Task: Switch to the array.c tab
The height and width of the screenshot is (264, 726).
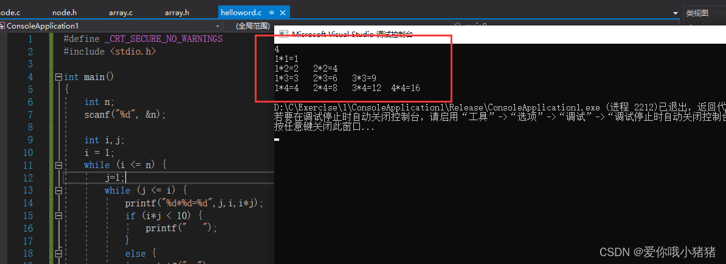Action: pos(121,13)
